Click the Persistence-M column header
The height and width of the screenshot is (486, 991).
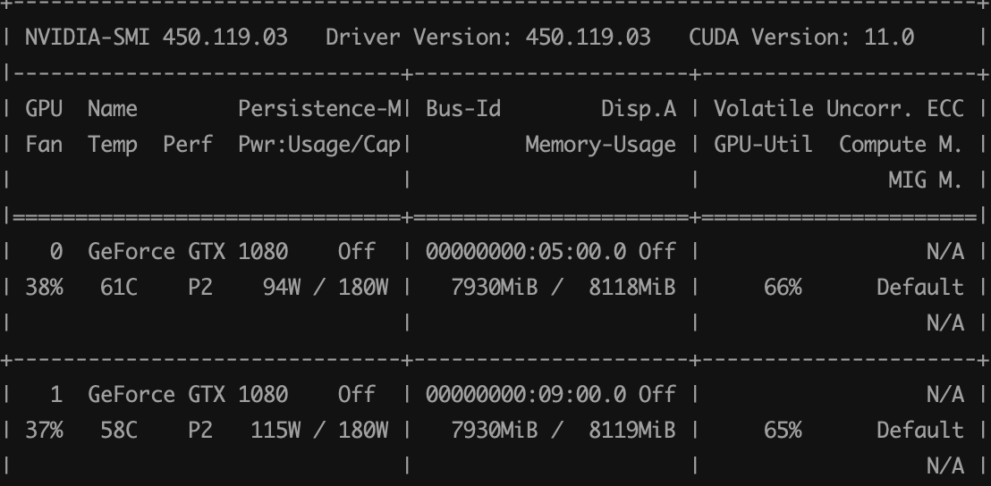coord(320,109)
